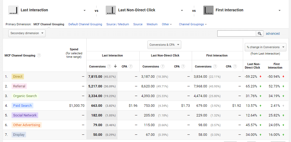Open the Secondary dimension dropdown
The height and width of the screenshot is (142, 291).
point(27,33)
